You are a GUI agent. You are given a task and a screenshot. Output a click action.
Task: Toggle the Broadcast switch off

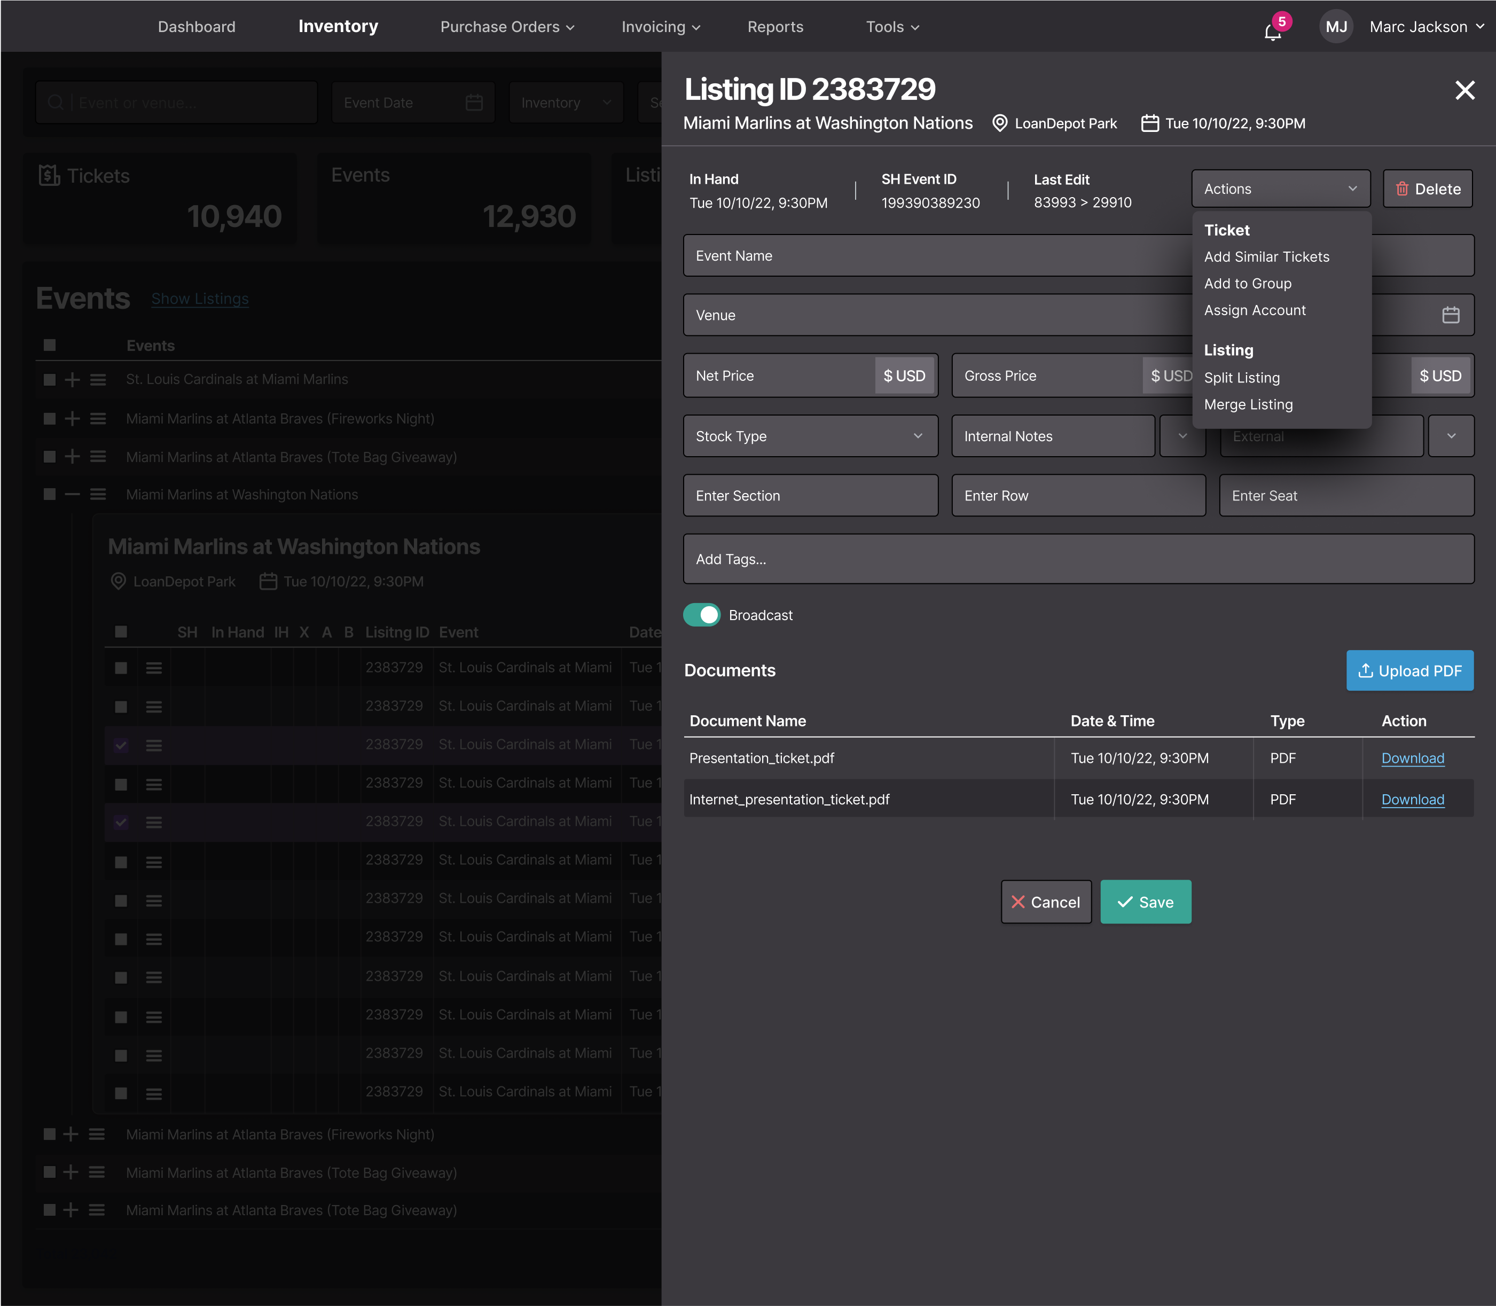click(x=702, y=615)
